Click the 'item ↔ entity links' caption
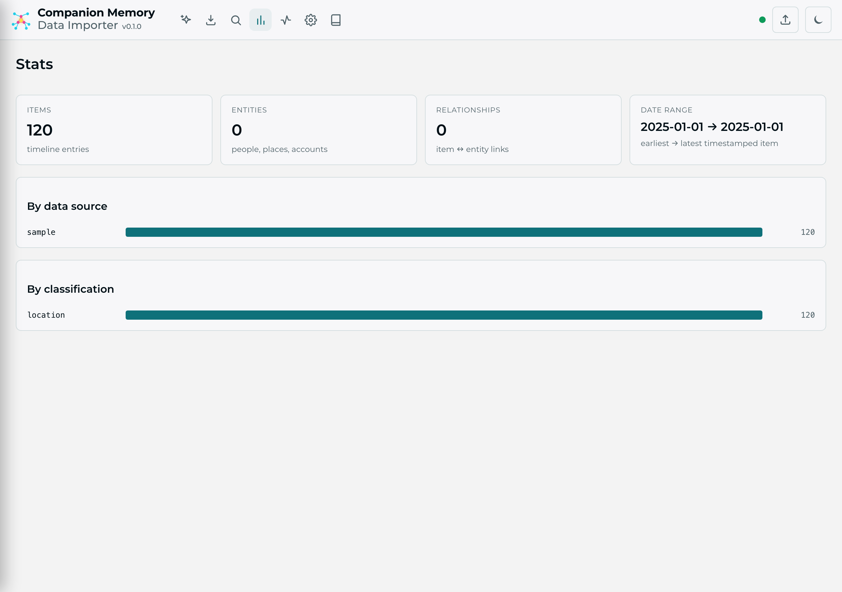This screenshot has height=592, width=842. click(472, 149)
